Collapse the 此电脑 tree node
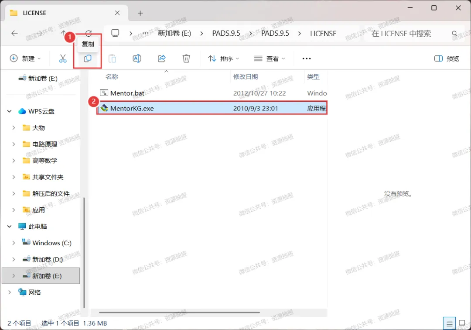The image size is (471, 330). [x=9, y=226]
